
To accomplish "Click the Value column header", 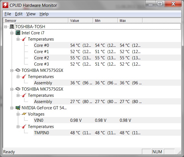I will (x=80, y=21).
